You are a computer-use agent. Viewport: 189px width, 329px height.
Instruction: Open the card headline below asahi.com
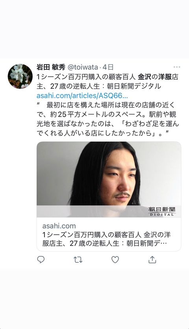pos(106,239)
